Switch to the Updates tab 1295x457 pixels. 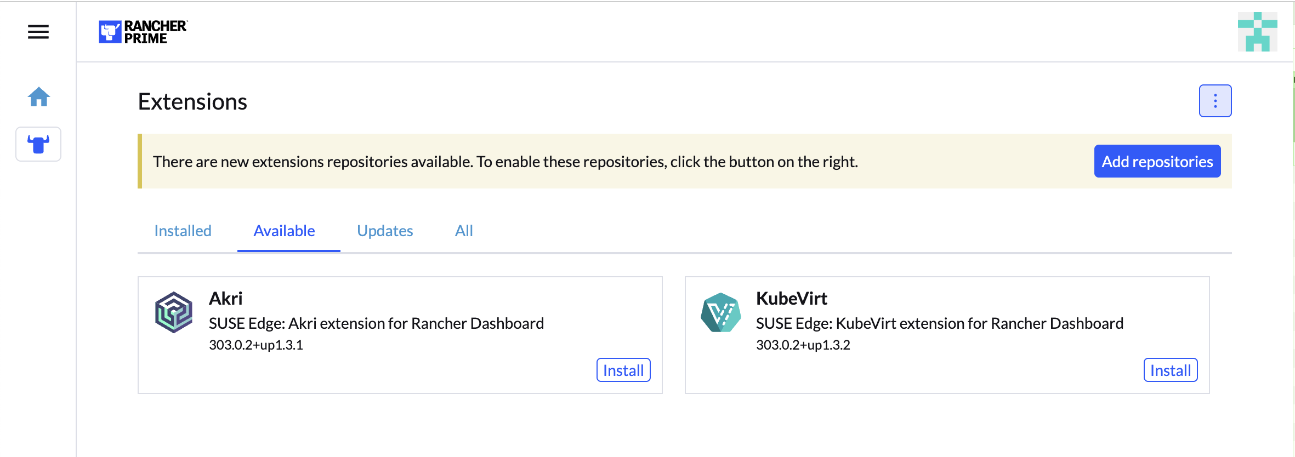coord(385,231)
